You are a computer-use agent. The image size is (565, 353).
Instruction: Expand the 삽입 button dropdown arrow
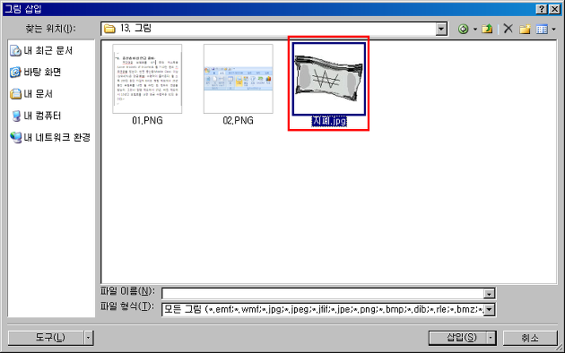(x=491, y=338)
